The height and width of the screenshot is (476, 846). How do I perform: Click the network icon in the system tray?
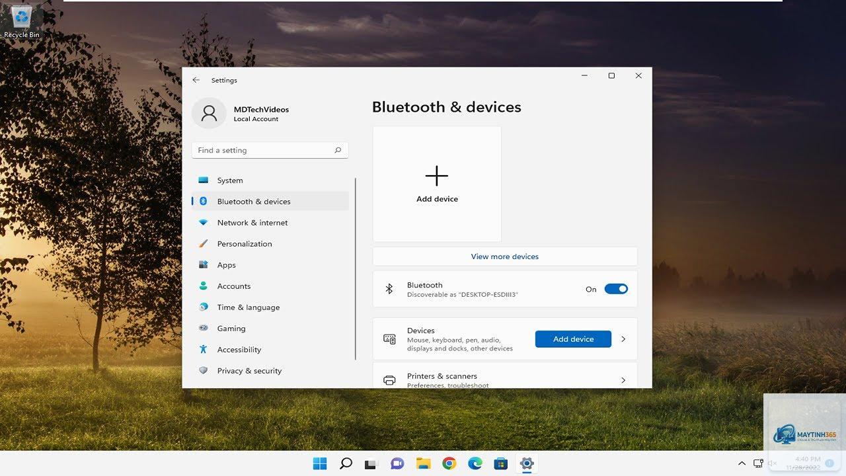point(758,463)
